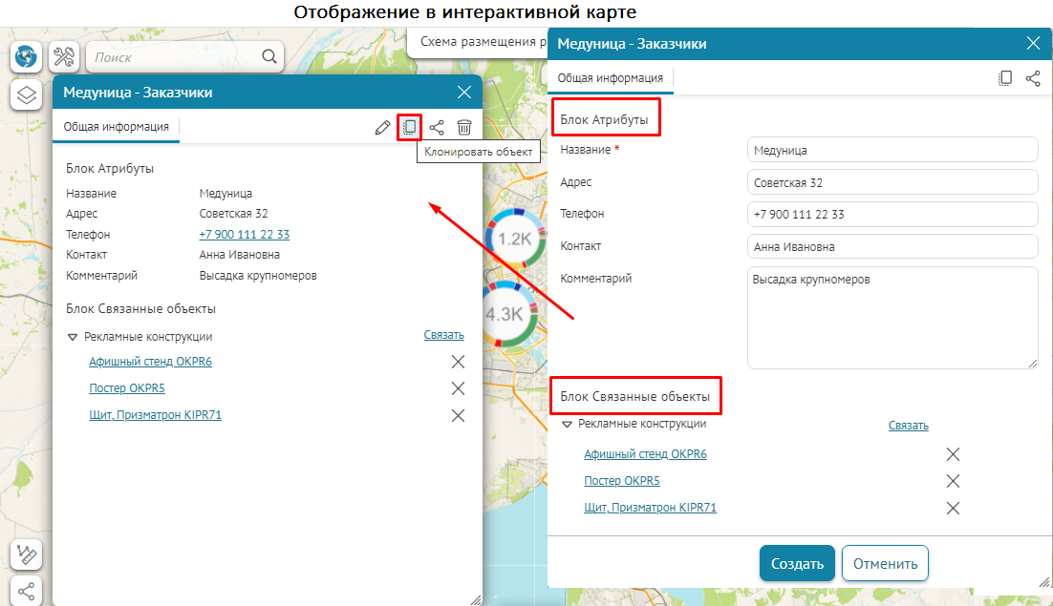Collapse Рекламные конструкции in the view card
The height and width of the screenshot is (606, 1053).
(x=73, y=337)
